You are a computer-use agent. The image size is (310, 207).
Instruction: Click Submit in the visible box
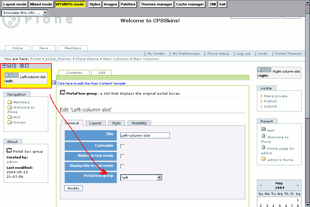coord(271,106)
